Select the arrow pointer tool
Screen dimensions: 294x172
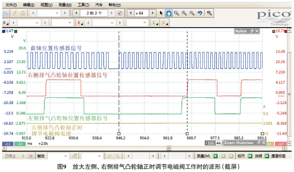point(161,13)
